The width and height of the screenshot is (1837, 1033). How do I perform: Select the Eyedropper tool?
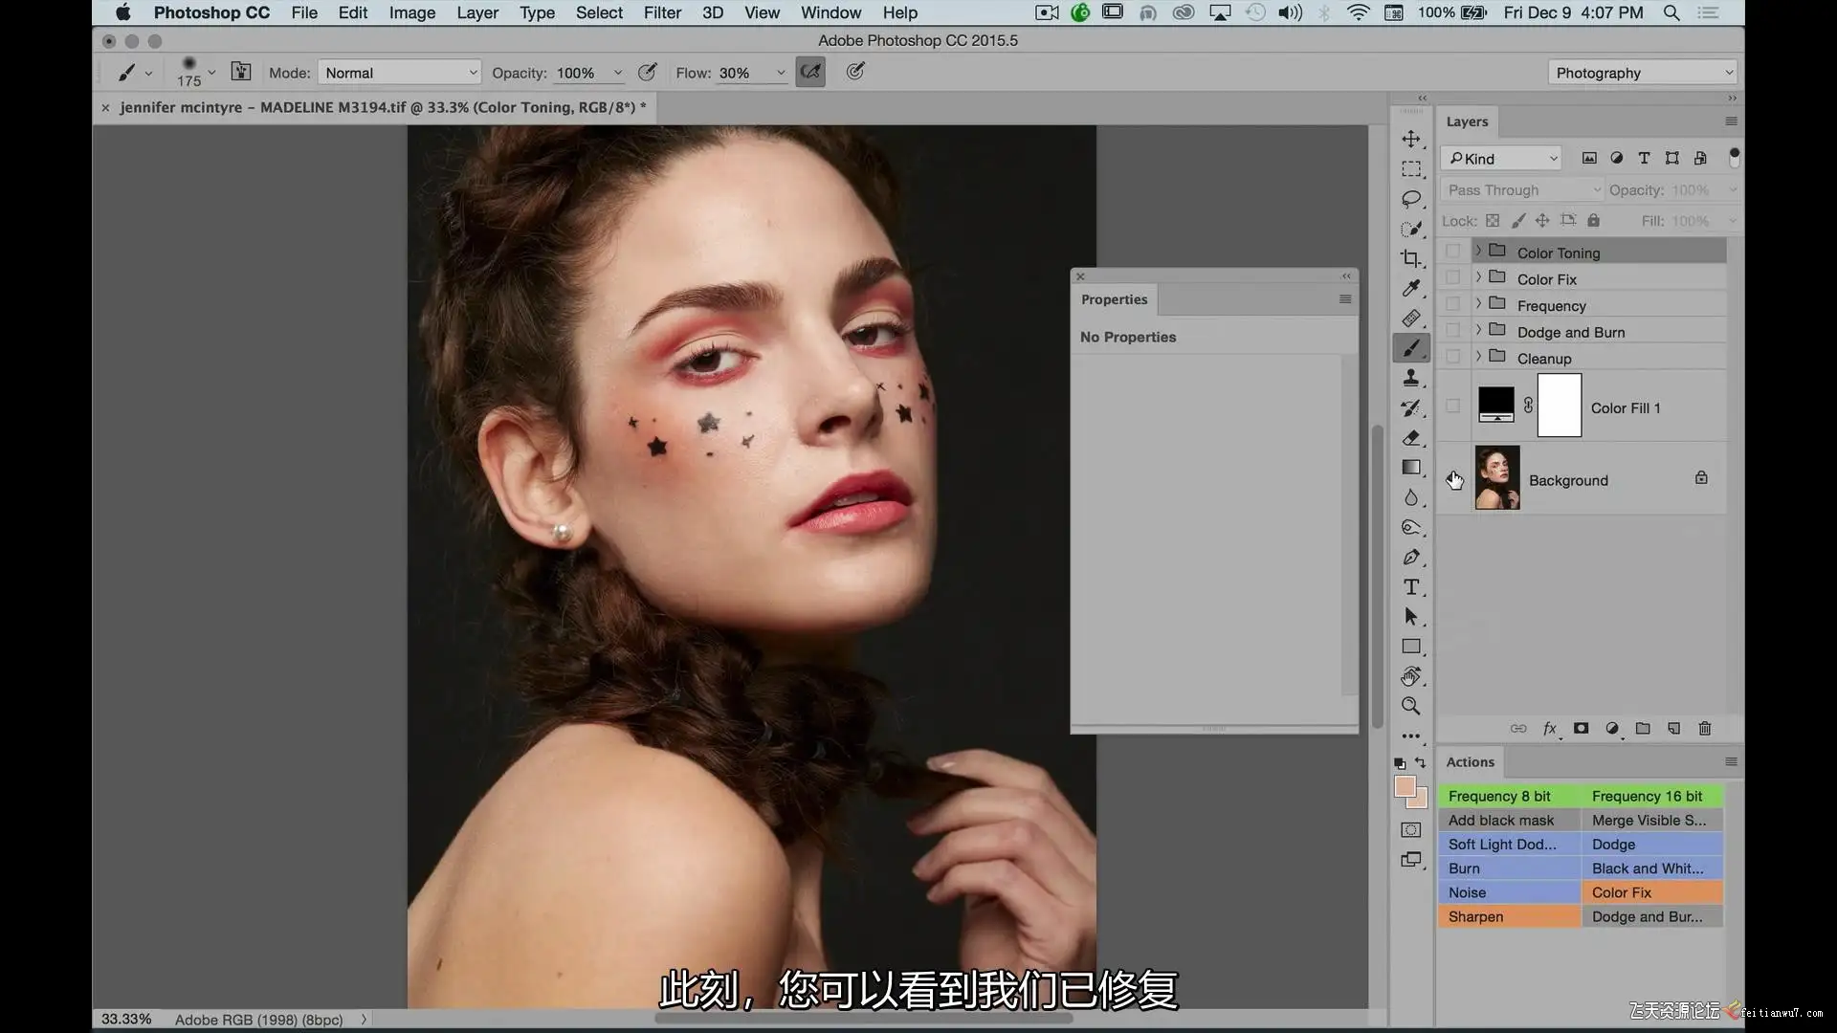[x=1411, y=288]
